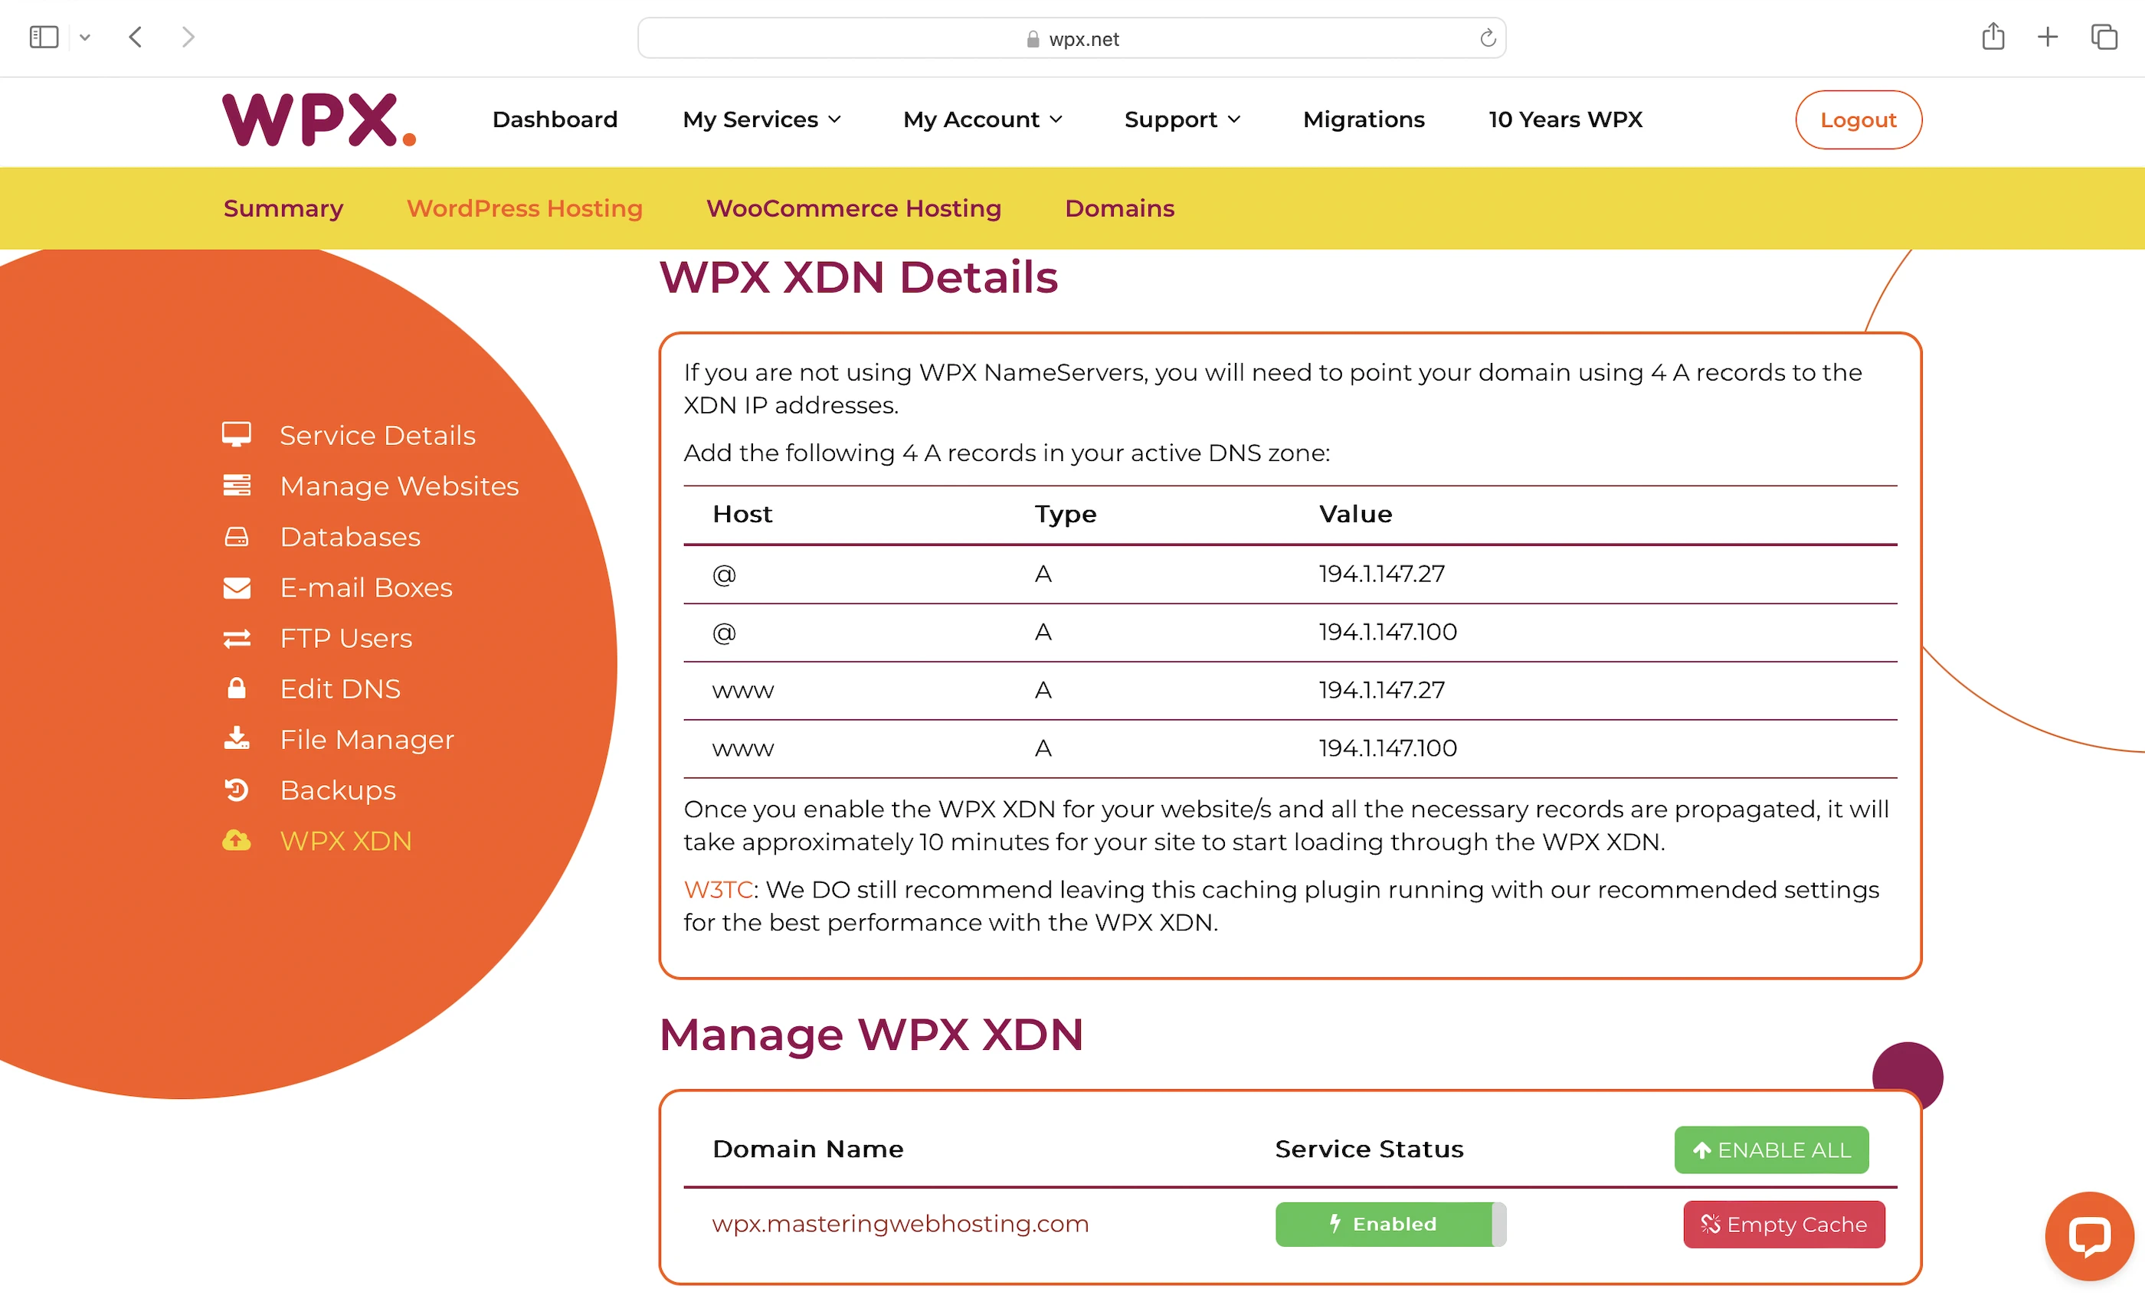Screen dimensions: 2145x1305
Task: Click the Edit DNS lock icon
Action: 236,689
